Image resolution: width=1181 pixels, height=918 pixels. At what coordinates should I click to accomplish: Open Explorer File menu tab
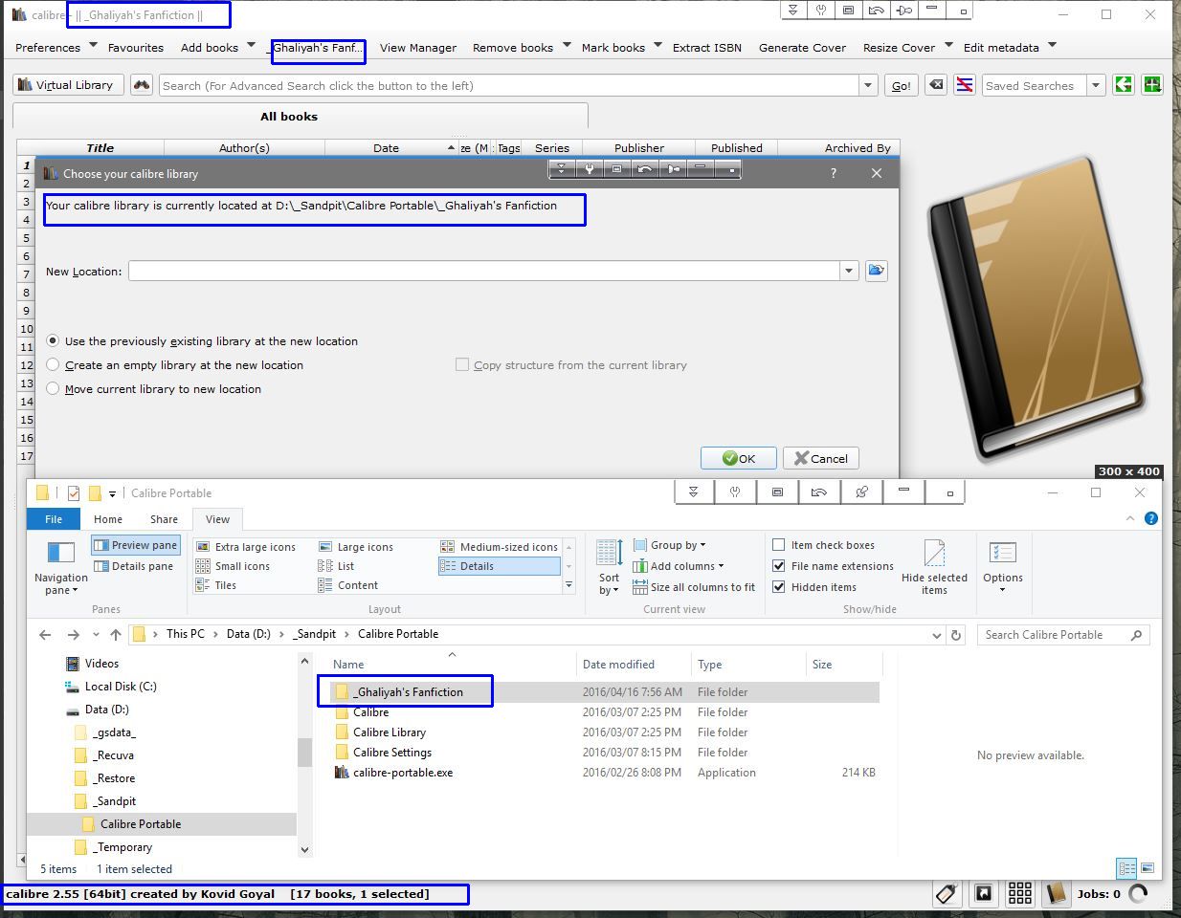point(54,519)
